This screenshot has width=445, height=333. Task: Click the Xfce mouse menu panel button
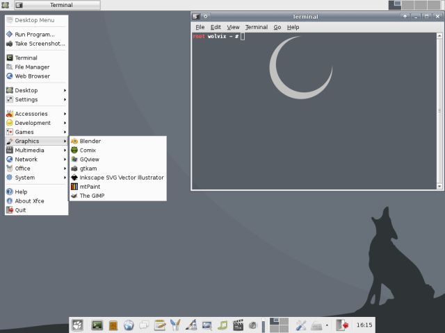(x=78, y=325)
